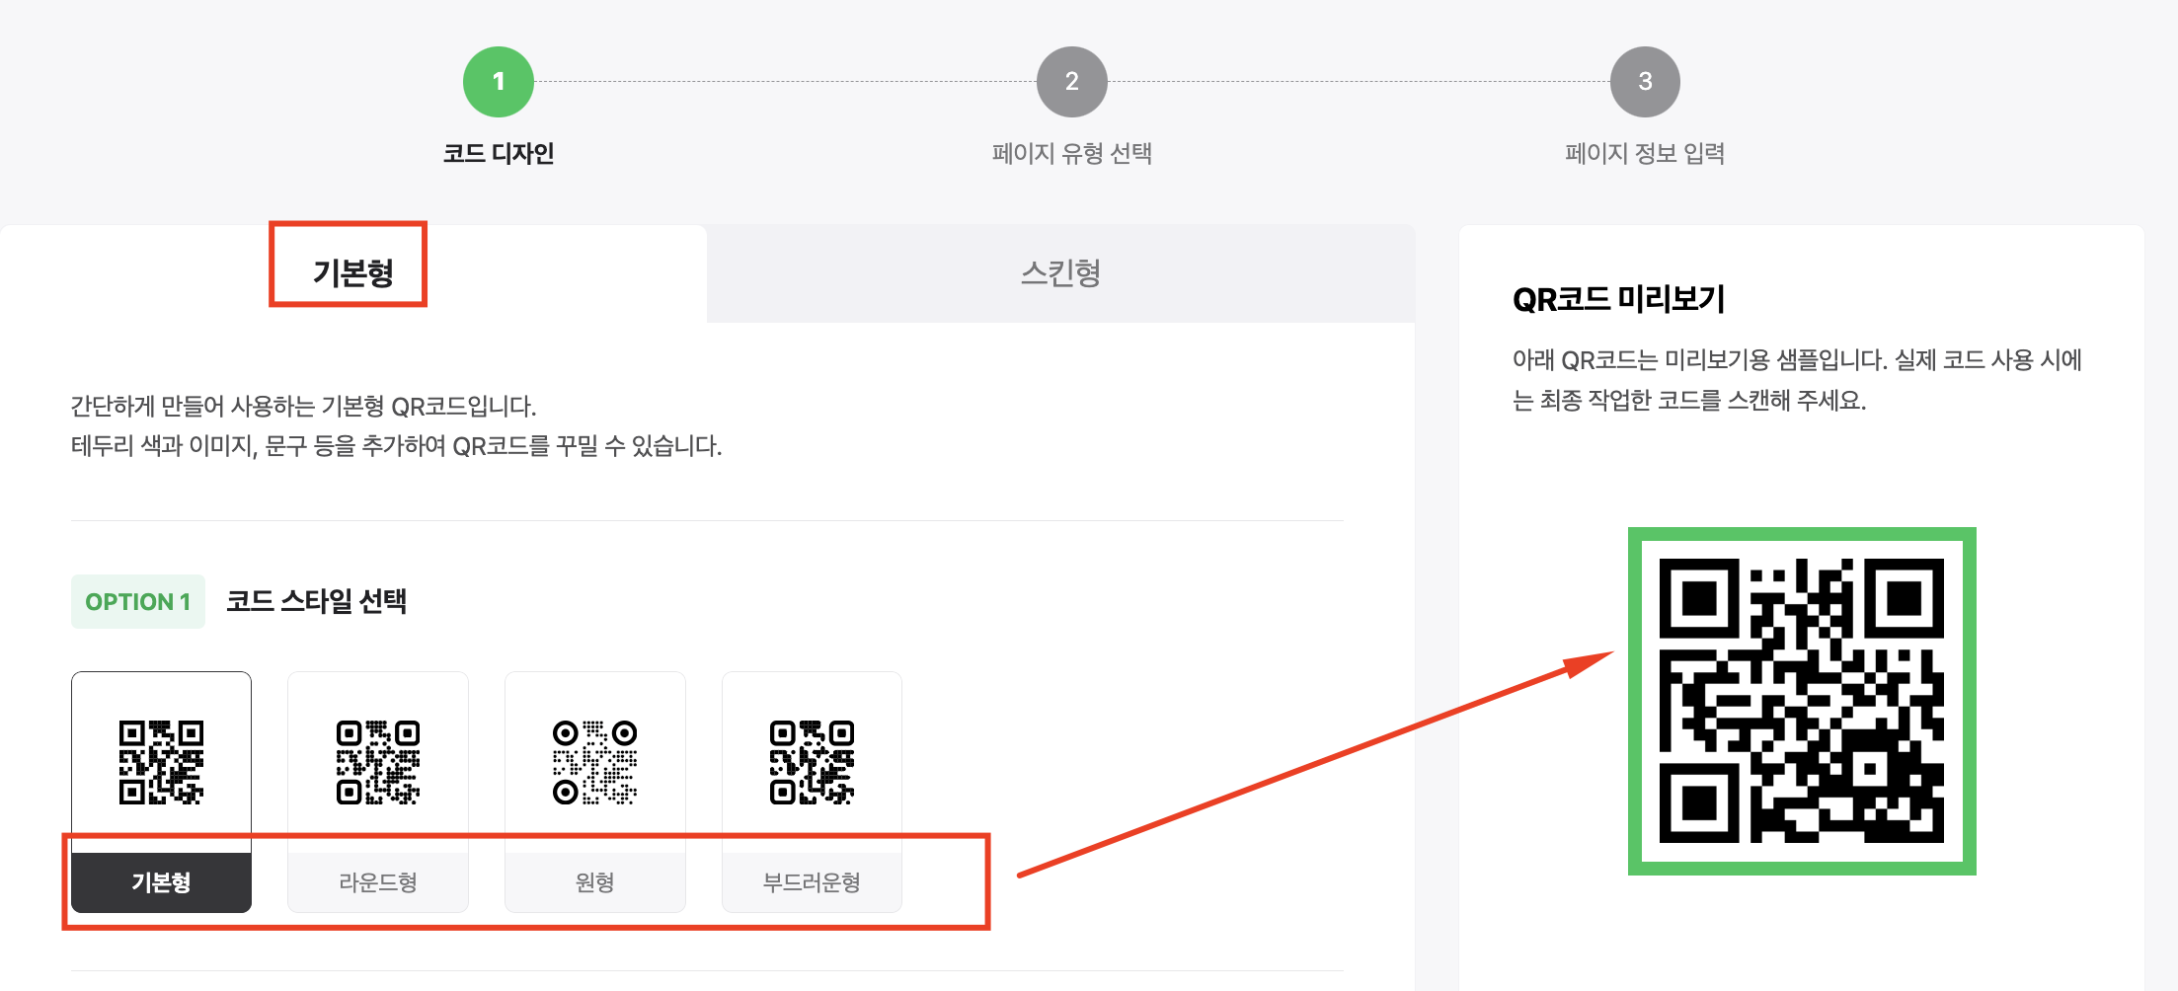Click step 1 코드 디자인 circle
Screen dimensions: 2178x991
tap(499, 82)
